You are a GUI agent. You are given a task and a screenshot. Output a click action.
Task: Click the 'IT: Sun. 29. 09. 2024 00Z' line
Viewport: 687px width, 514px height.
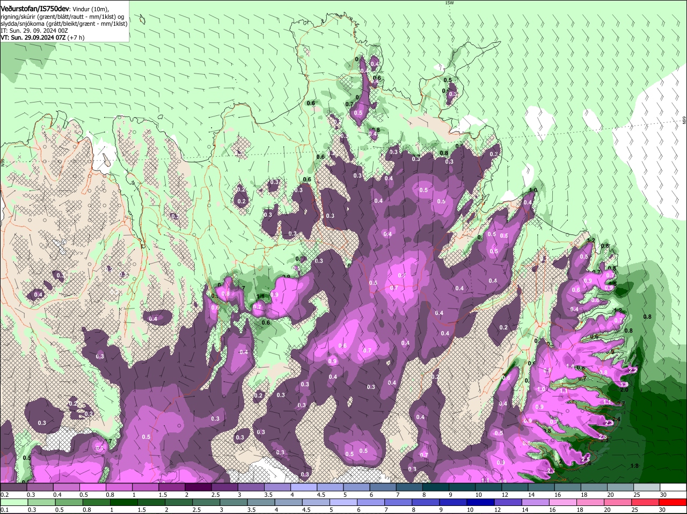coord(34,31)
